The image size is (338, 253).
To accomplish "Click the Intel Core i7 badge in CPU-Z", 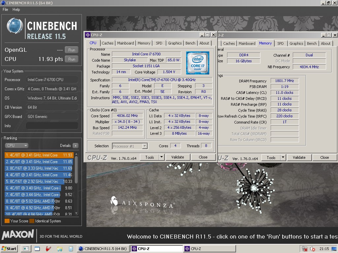I will (198, 63).
